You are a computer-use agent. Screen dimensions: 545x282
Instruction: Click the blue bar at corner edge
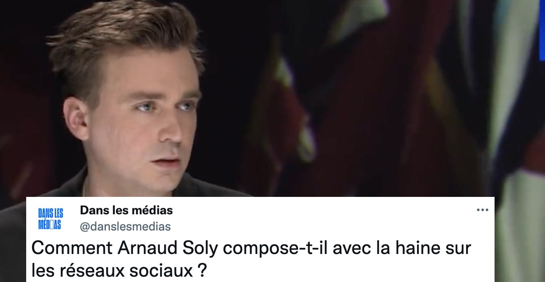pos(542,30)
